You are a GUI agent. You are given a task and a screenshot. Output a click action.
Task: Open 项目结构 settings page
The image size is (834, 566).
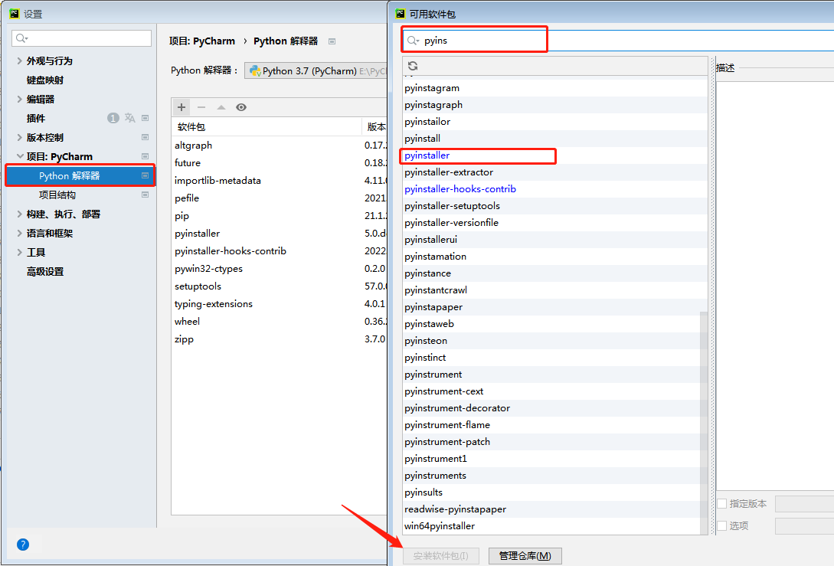57,195
